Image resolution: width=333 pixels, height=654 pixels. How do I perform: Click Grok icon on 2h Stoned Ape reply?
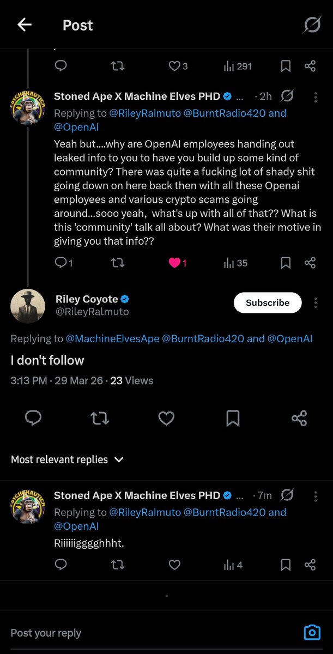[287, 96]
